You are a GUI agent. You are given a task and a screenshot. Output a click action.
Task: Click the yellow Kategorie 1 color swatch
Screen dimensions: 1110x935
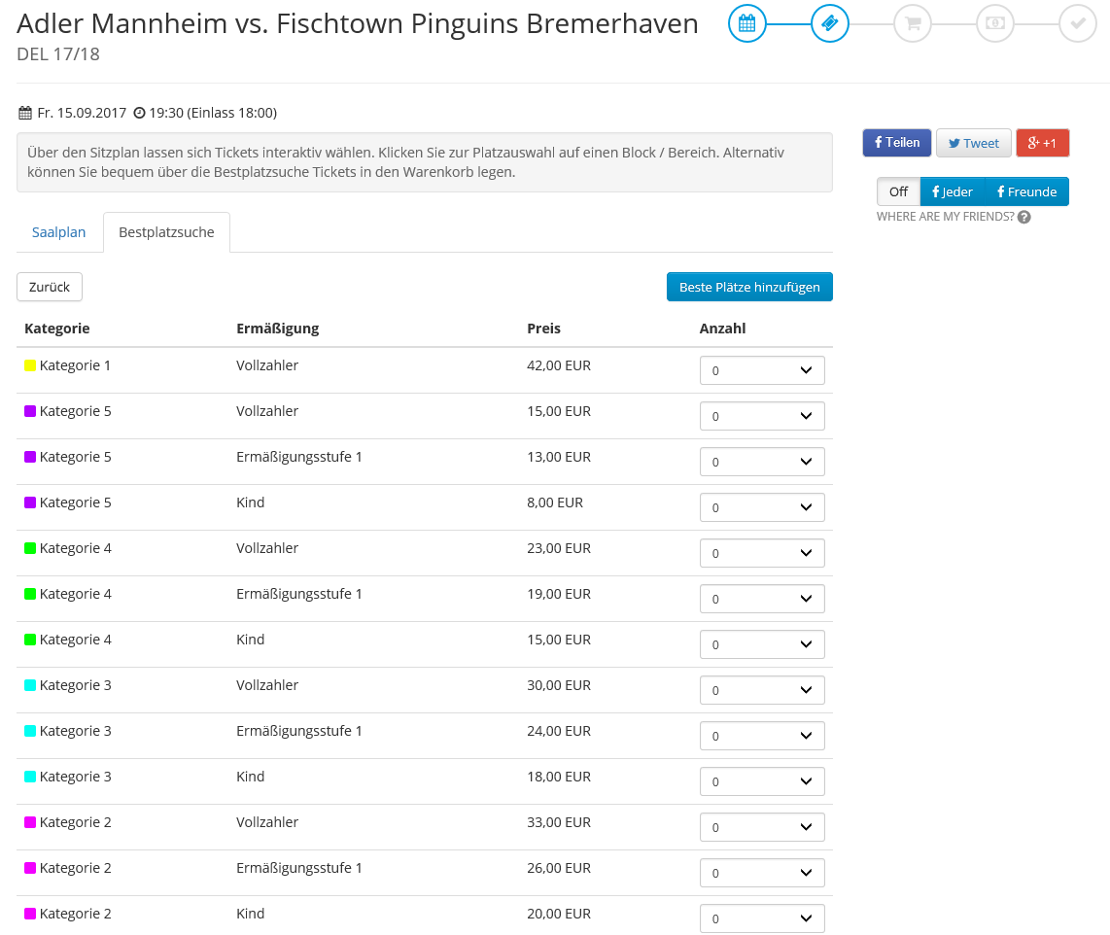[30, 365]
